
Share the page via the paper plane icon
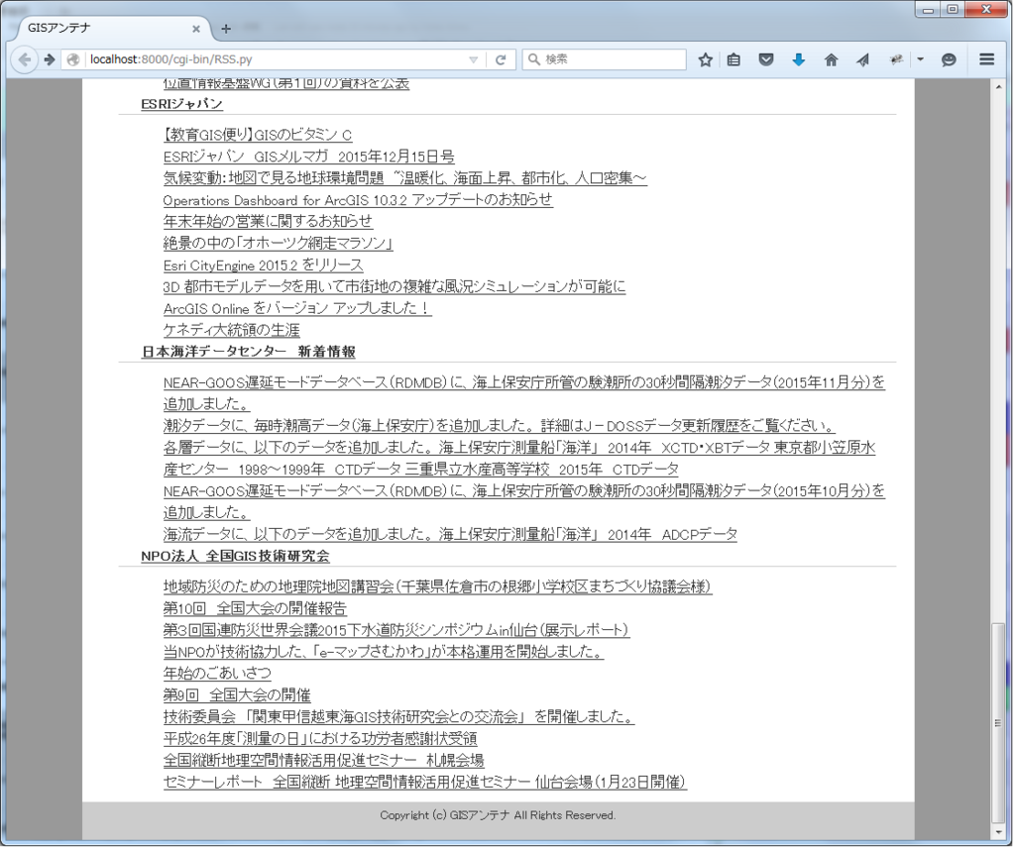tap(863, 59)
